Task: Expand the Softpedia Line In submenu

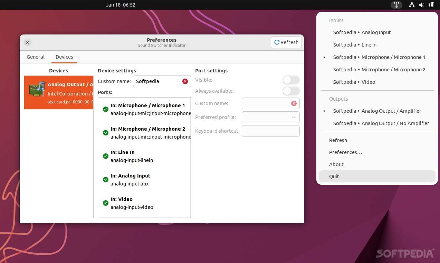Action: 354,44
